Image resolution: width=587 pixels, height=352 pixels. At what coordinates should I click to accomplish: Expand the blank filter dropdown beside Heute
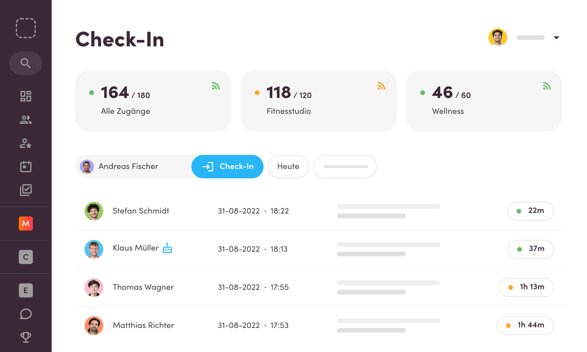[x=345, y=166]
